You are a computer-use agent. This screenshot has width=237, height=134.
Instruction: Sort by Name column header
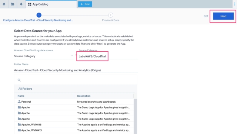coord(21,96)
